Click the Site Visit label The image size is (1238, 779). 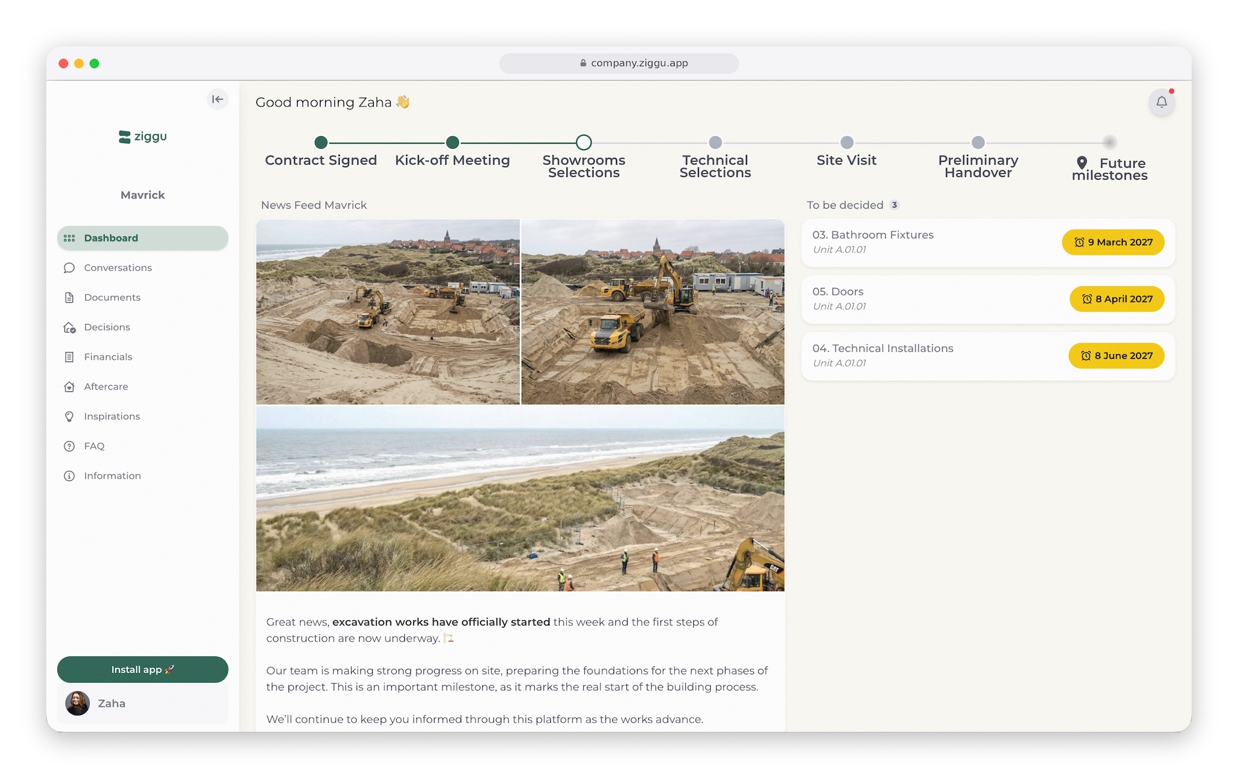(847, 160)
